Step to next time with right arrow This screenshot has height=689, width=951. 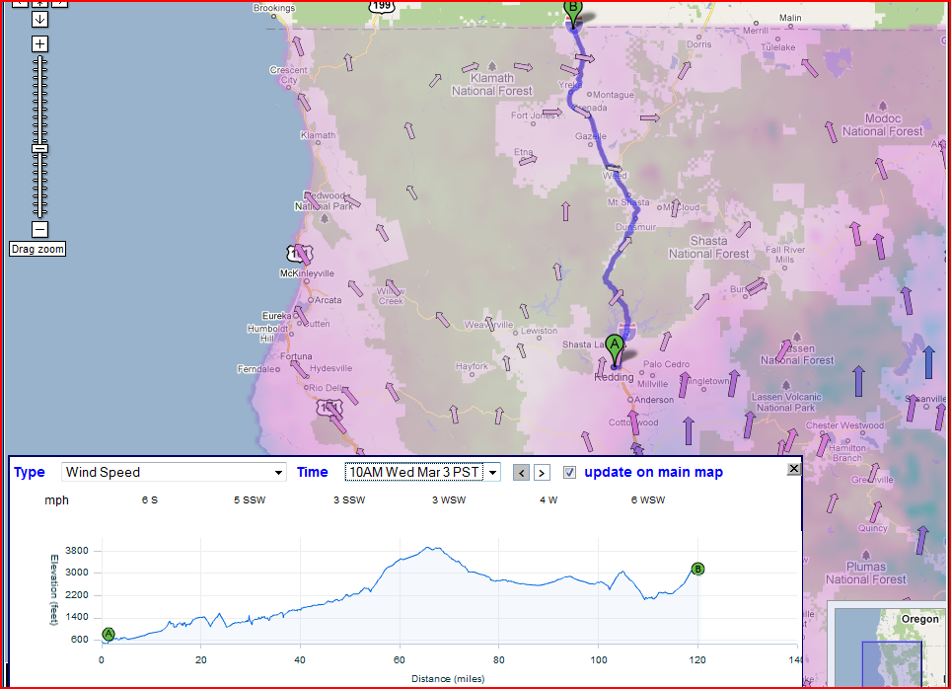pos(542,473)
